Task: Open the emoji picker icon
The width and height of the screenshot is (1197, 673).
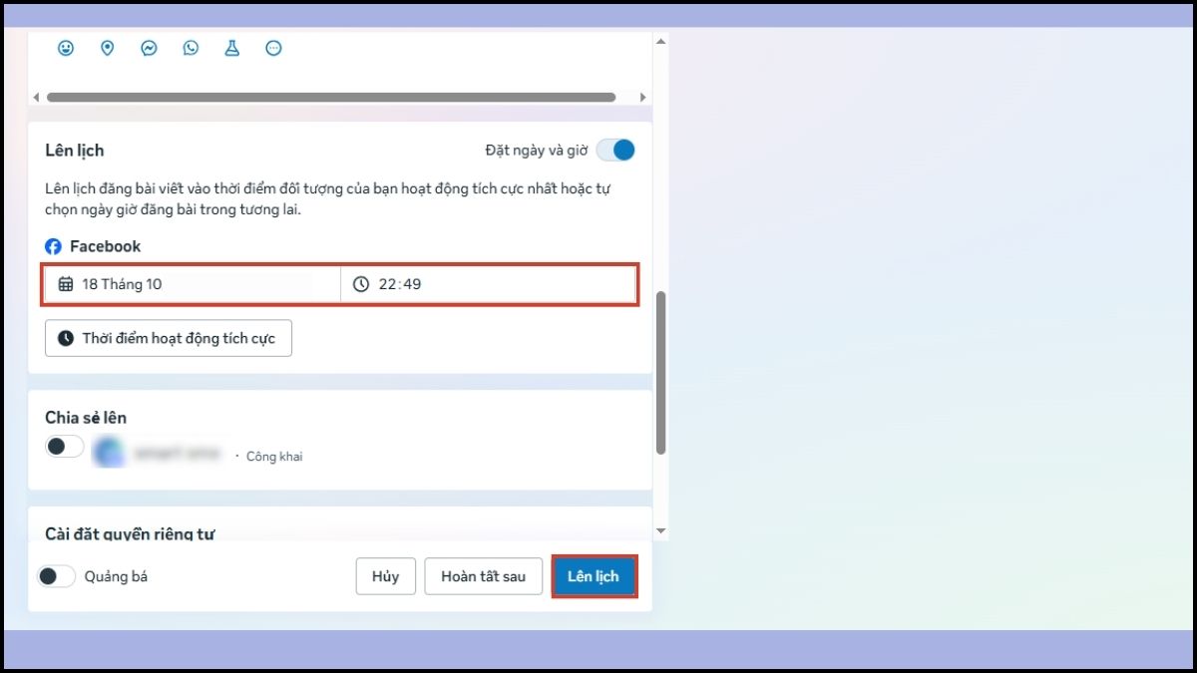Action: (x=66, y=48)
